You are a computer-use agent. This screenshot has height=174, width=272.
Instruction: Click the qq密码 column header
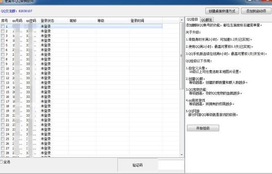coord(31,21)
